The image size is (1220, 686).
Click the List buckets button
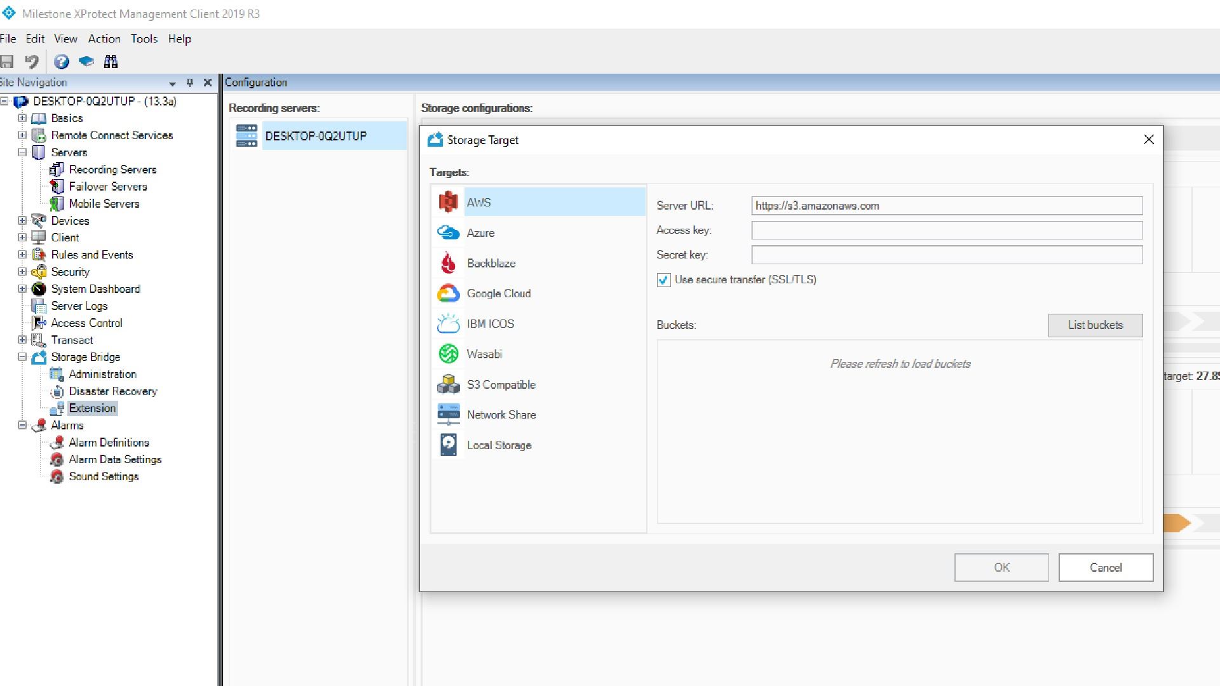point(1095,325)
